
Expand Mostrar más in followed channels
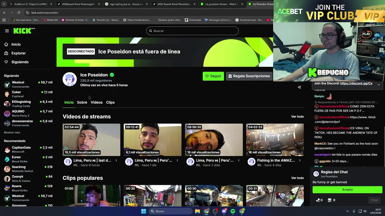(12, 132)
